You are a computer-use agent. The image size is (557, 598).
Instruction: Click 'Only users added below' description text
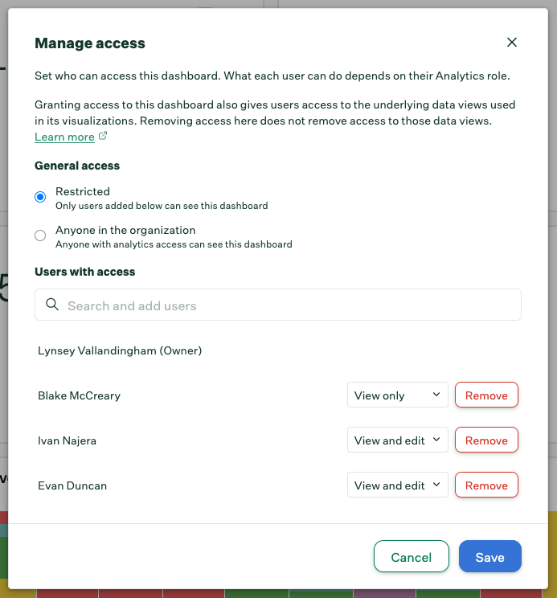coord(162,206)
